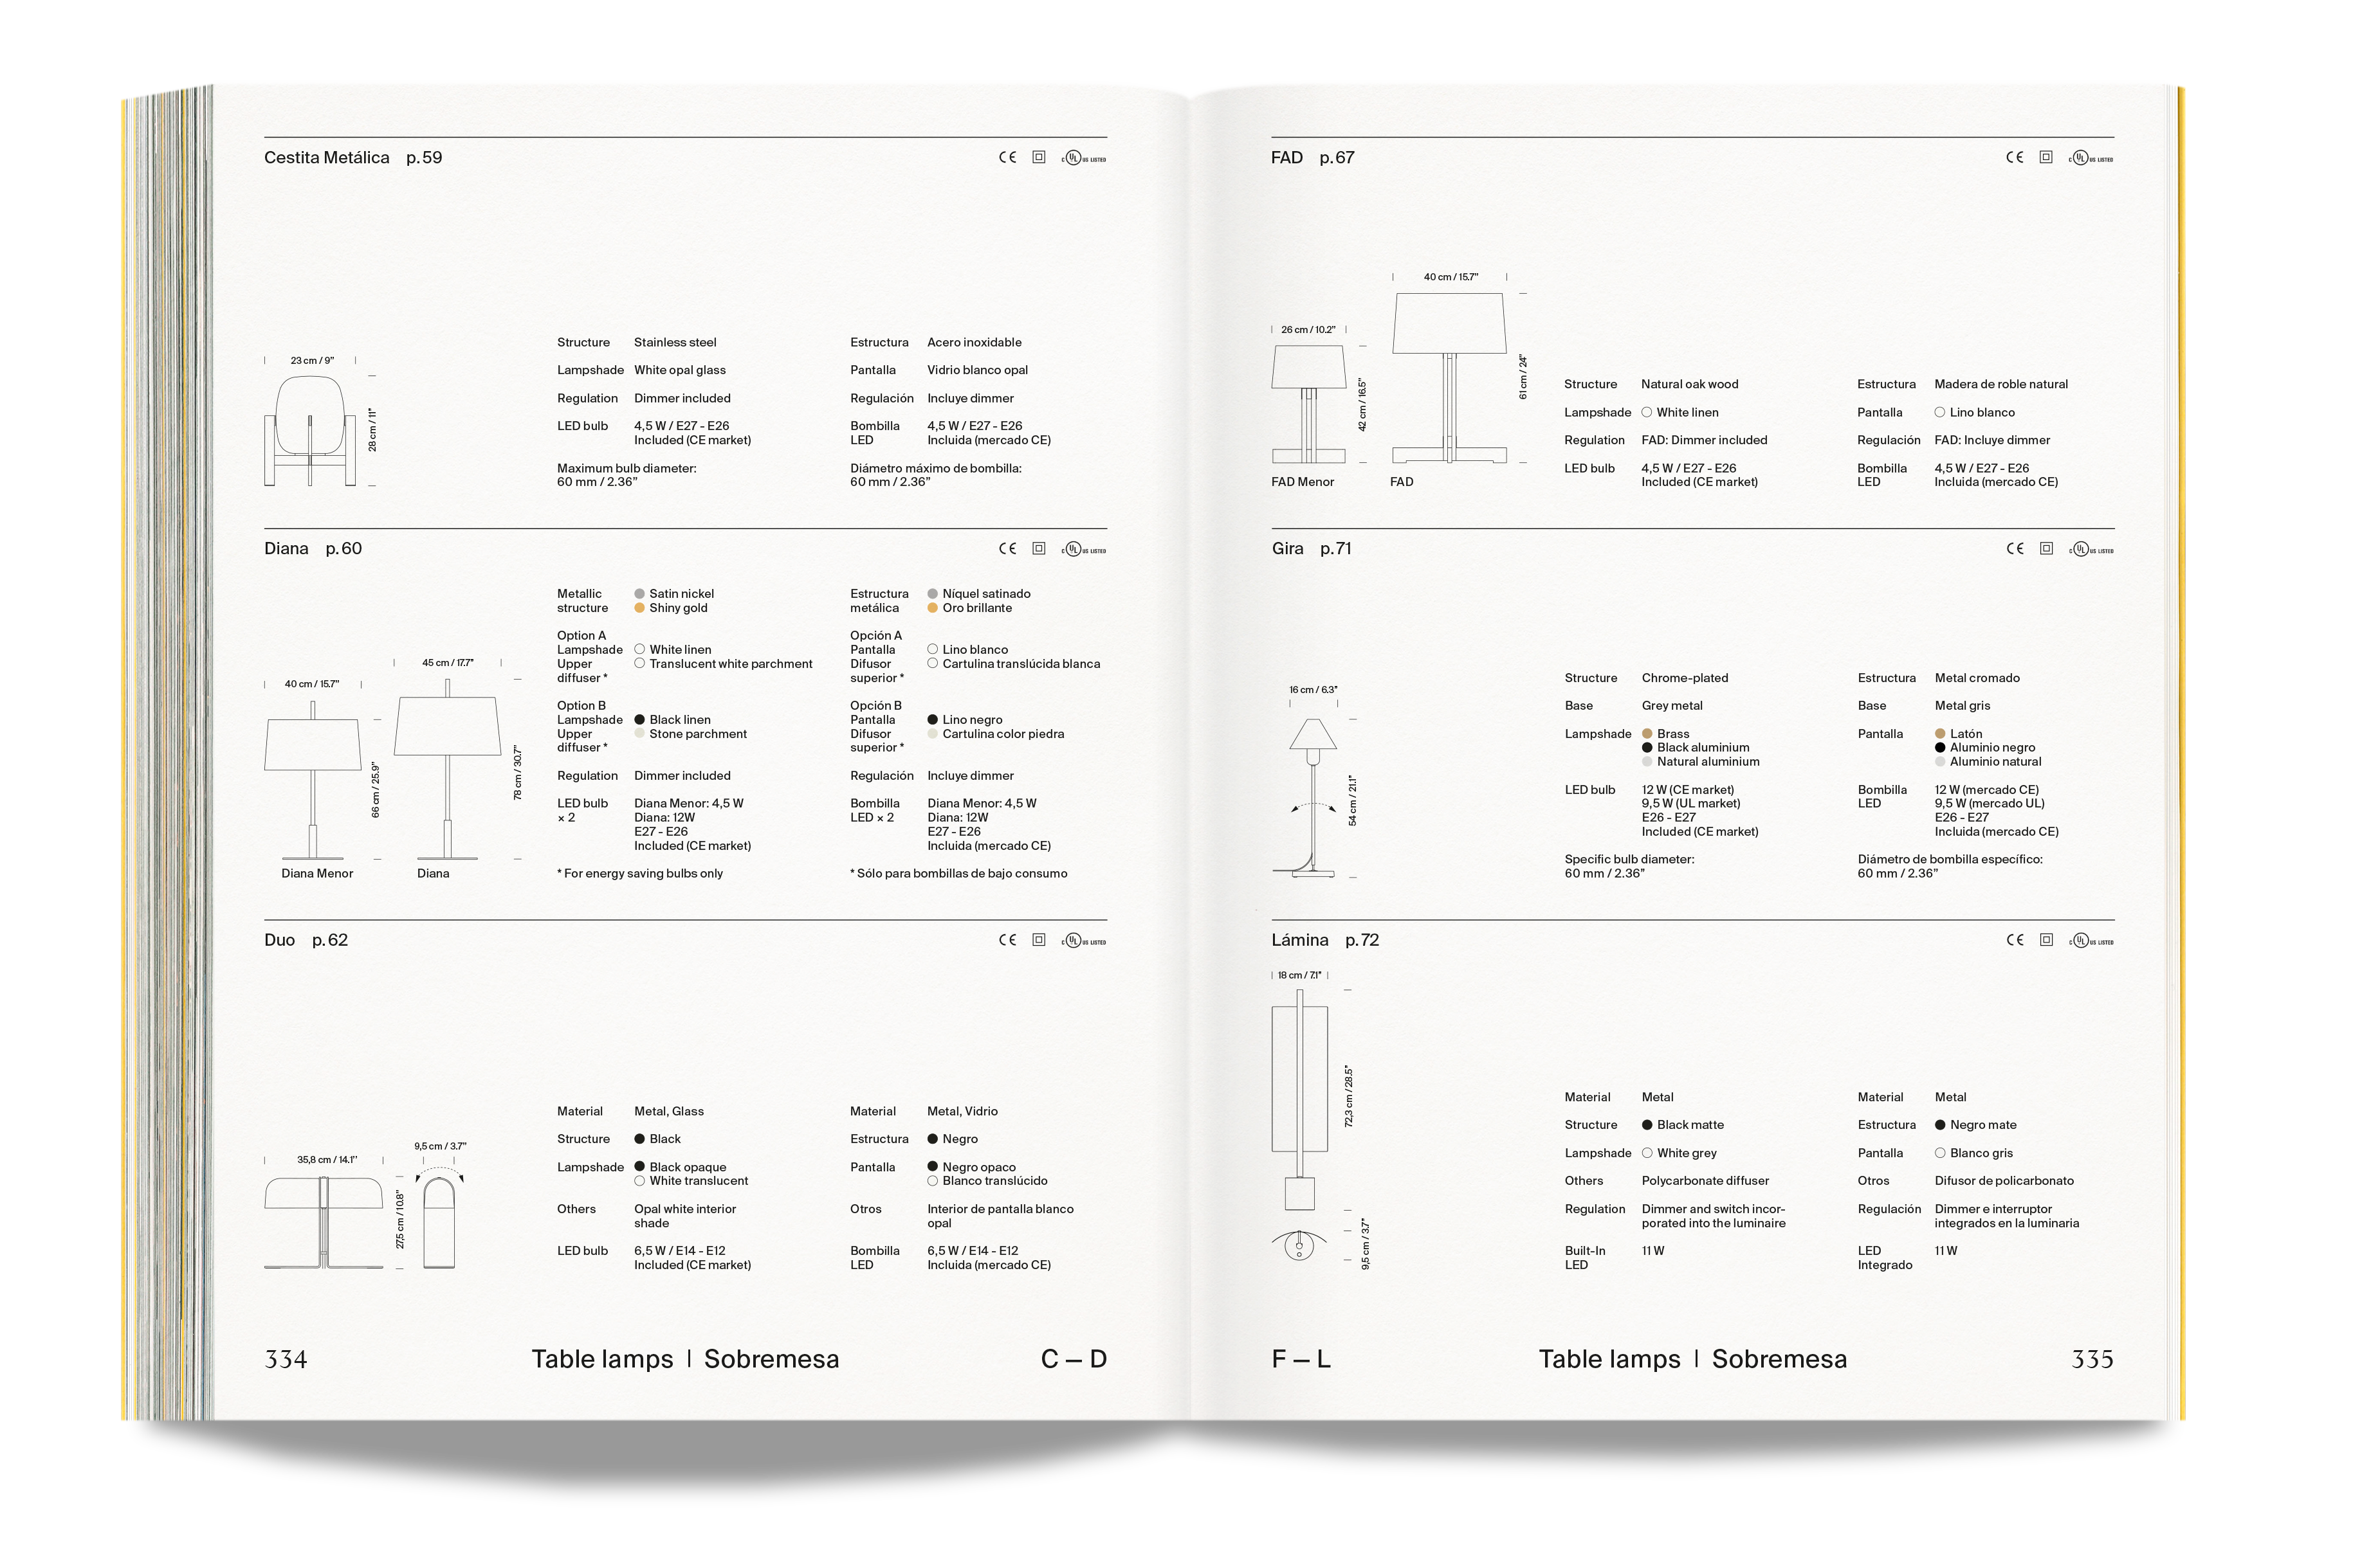The width and height of the screenshot is (2380, 1543).
Task: Click the Cestita Metálica lamp drawing
Action: tap(310, 431)
